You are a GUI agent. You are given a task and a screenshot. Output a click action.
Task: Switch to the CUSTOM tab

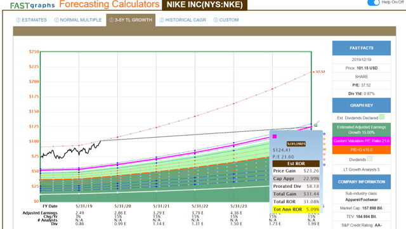tap(229, 20)
